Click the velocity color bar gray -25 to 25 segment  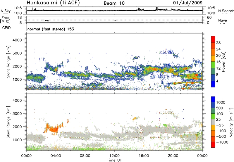tap(213, 122)
